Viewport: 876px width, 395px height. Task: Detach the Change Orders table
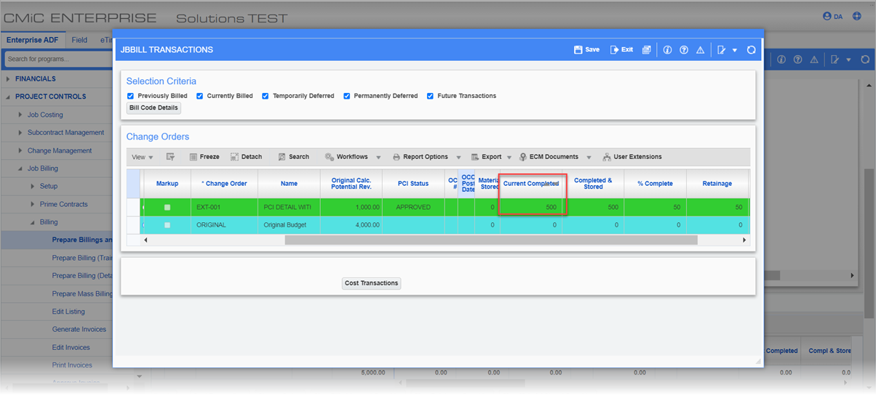pyautogui.click(x=246, y=157)
